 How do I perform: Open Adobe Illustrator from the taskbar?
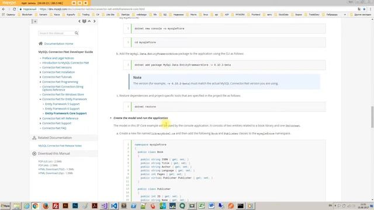click(65, 206)
